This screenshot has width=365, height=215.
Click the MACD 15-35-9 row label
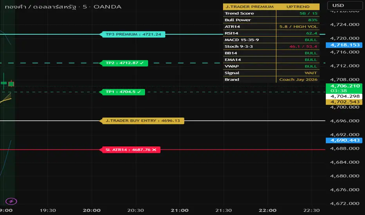pyautogui.click(x=242, y=40)
